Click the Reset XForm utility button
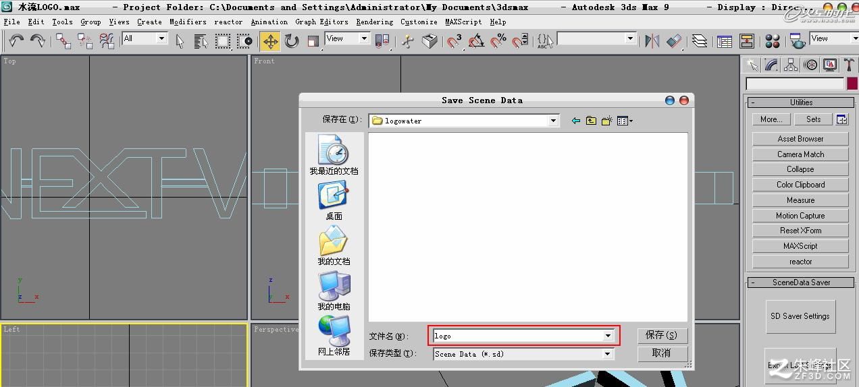 (800, 231)
